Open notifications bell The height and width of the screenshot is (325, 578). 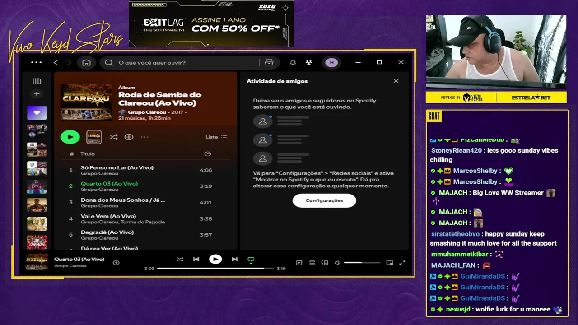(x=293, y=63)
